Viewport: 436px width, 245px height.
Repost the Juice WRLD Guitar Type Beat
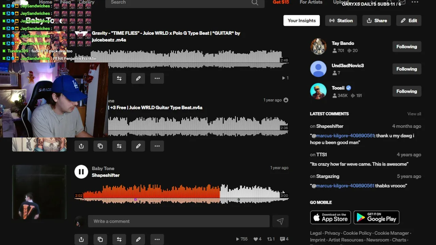[119, 146]
